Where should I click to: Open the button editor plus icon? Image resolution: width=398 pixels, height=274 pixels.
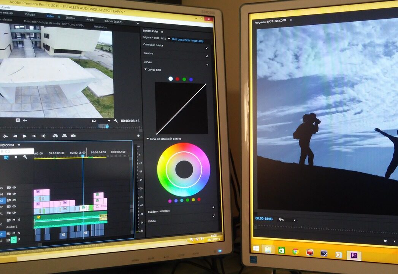pyautogui.click(x=138, y=136)
